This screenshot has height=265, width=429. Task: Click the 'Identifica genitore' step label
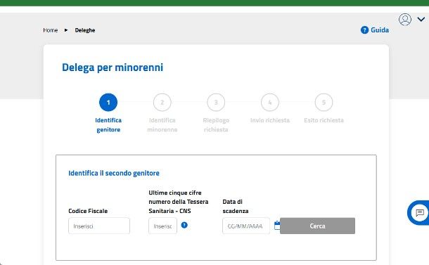(108, 125)
